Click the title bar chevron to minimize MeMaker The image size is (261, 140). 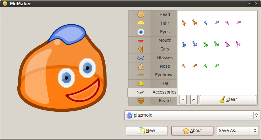pyautogui.click(x=249, y=3)
